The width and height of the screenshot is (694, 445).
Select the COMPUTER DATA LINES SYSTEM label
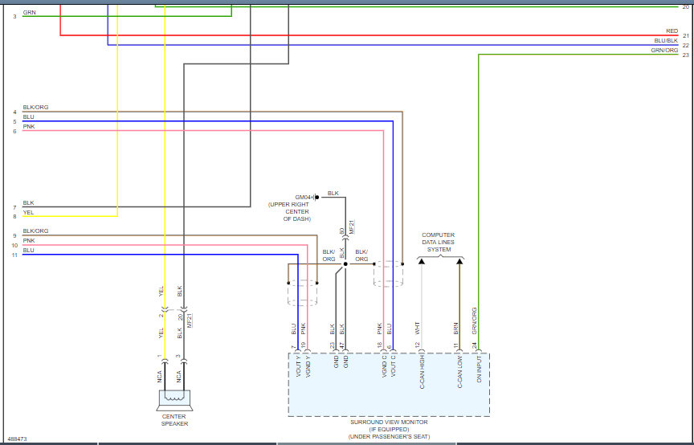(x=439, y=243)
